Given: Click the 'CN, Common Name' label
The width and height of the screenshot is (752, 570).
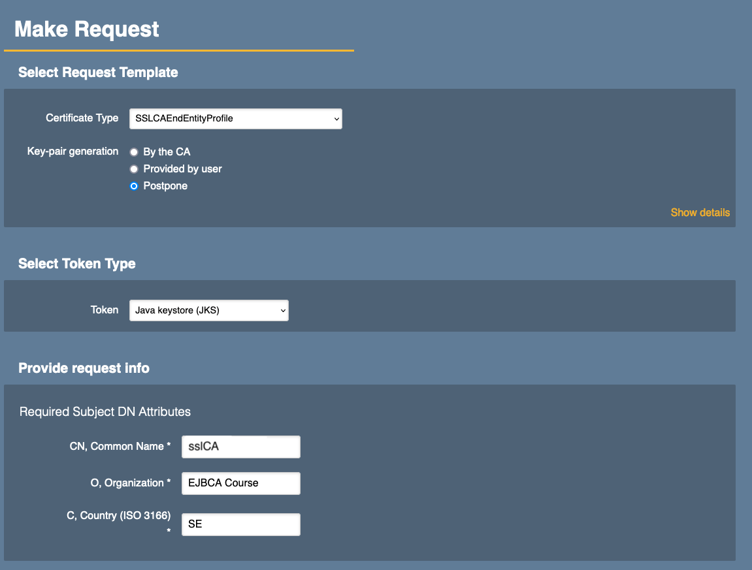Looking at the screenshot, I should pyautogui.click(x=120, y=447).
